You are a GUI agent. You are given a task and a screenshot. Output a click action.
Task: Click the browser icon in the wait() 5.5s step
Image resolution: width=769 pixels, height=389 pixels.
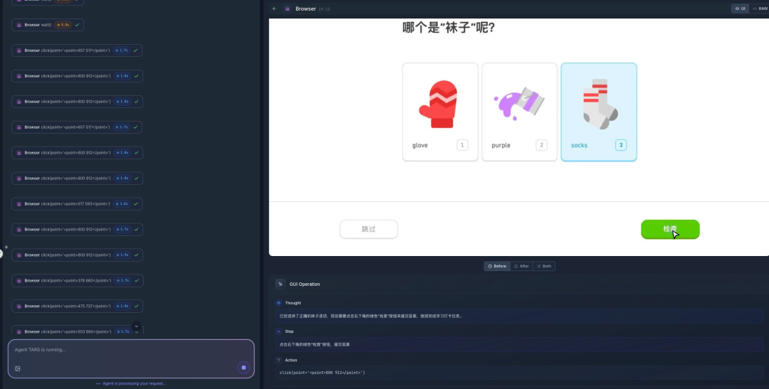point(19,24)
